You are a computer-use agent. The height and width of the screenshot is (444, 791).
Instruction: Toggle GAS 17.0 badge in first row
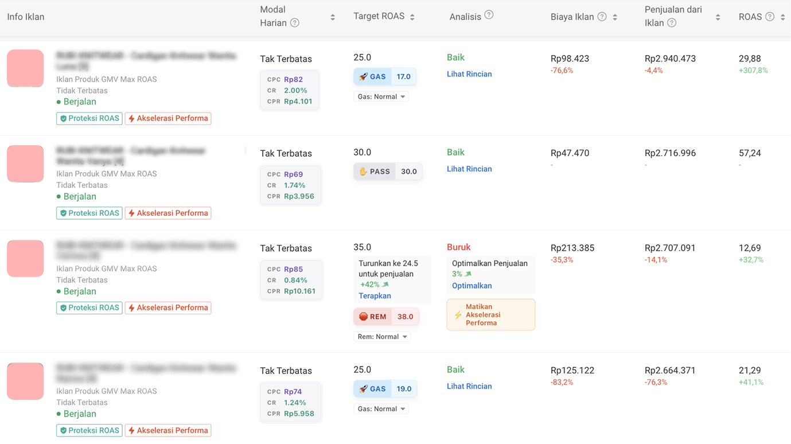385,76
